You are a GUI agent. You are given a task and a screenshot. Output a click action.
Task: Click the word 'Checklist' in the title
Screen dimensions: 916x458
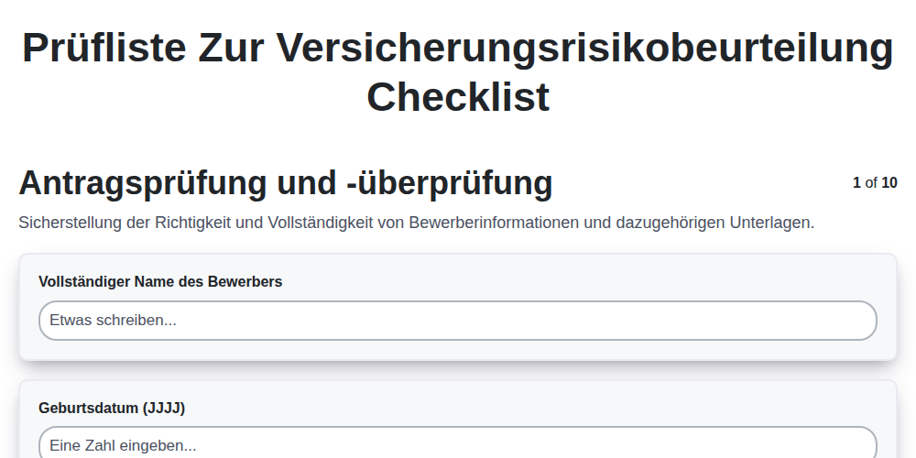[458, 97]
